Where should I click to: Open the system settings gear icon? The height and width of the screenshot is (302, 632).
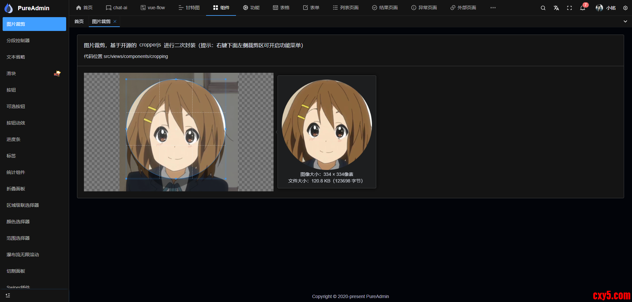(625, 8)
